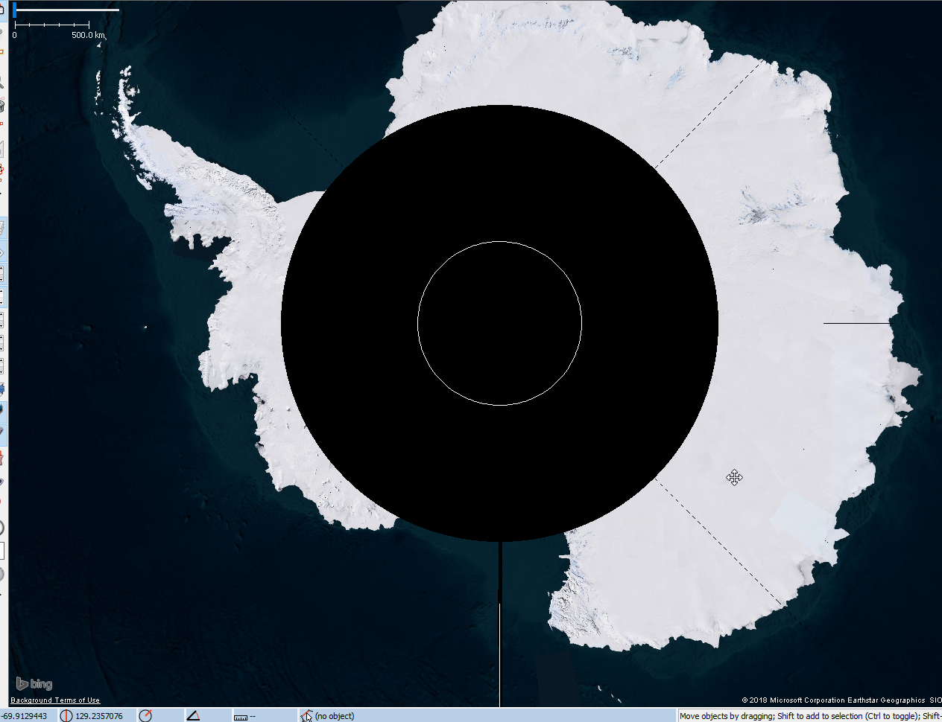942x722 pixels.
Task: Click the blue arrow icon in left toolbar
Action: [x=2, y=389]
